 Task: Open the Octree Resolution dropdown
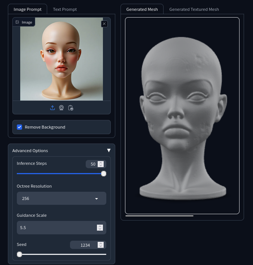61,198
